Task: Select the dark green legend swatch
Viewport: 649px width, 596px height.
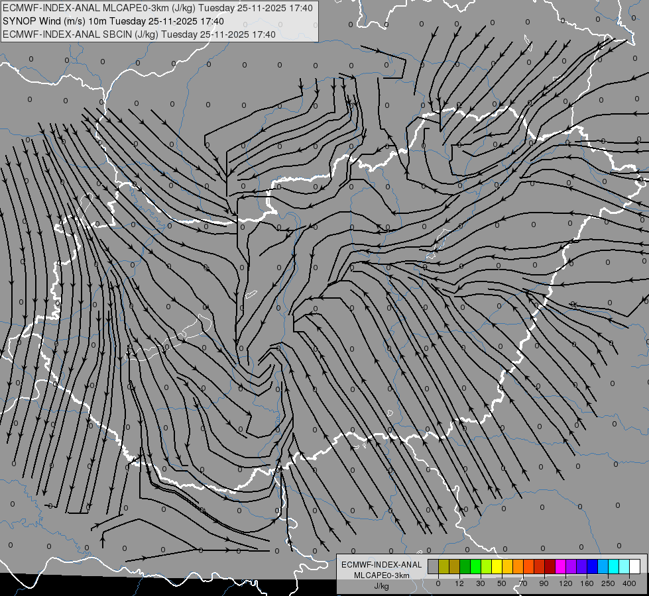Action: coord(465,566)
